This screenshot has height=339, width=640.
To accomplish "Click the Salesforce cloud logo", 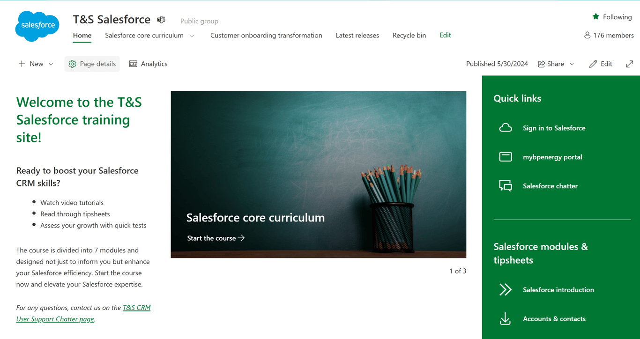I will tap(37, 26).
